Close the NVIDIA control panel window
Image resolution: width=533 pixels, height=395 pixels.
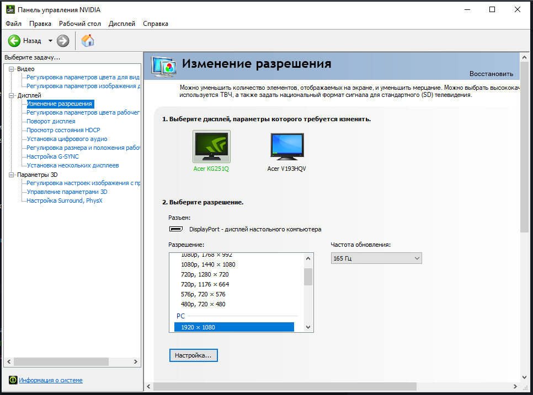tap(518, 9)
